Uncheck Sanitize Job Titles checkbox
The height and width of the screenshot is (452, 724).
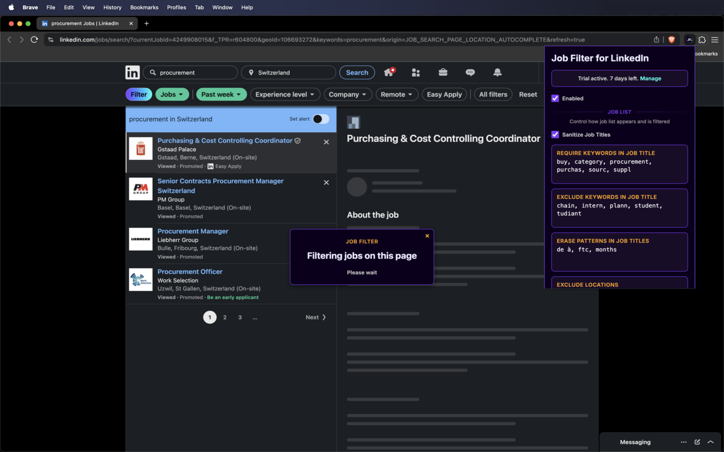click(x=555, y=134)
